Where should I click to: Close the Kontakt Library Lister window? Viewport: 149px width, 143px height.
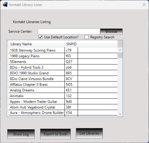[144, 4]
